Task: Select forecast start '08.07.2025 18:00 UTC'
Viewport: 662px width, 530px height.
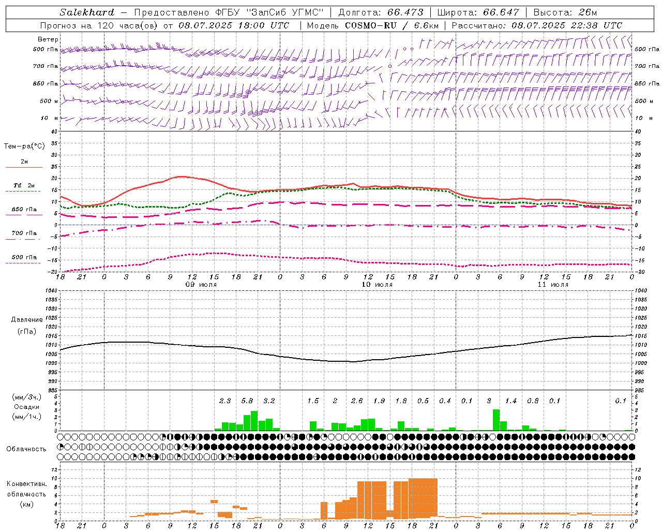Action: tap(234, 25)
